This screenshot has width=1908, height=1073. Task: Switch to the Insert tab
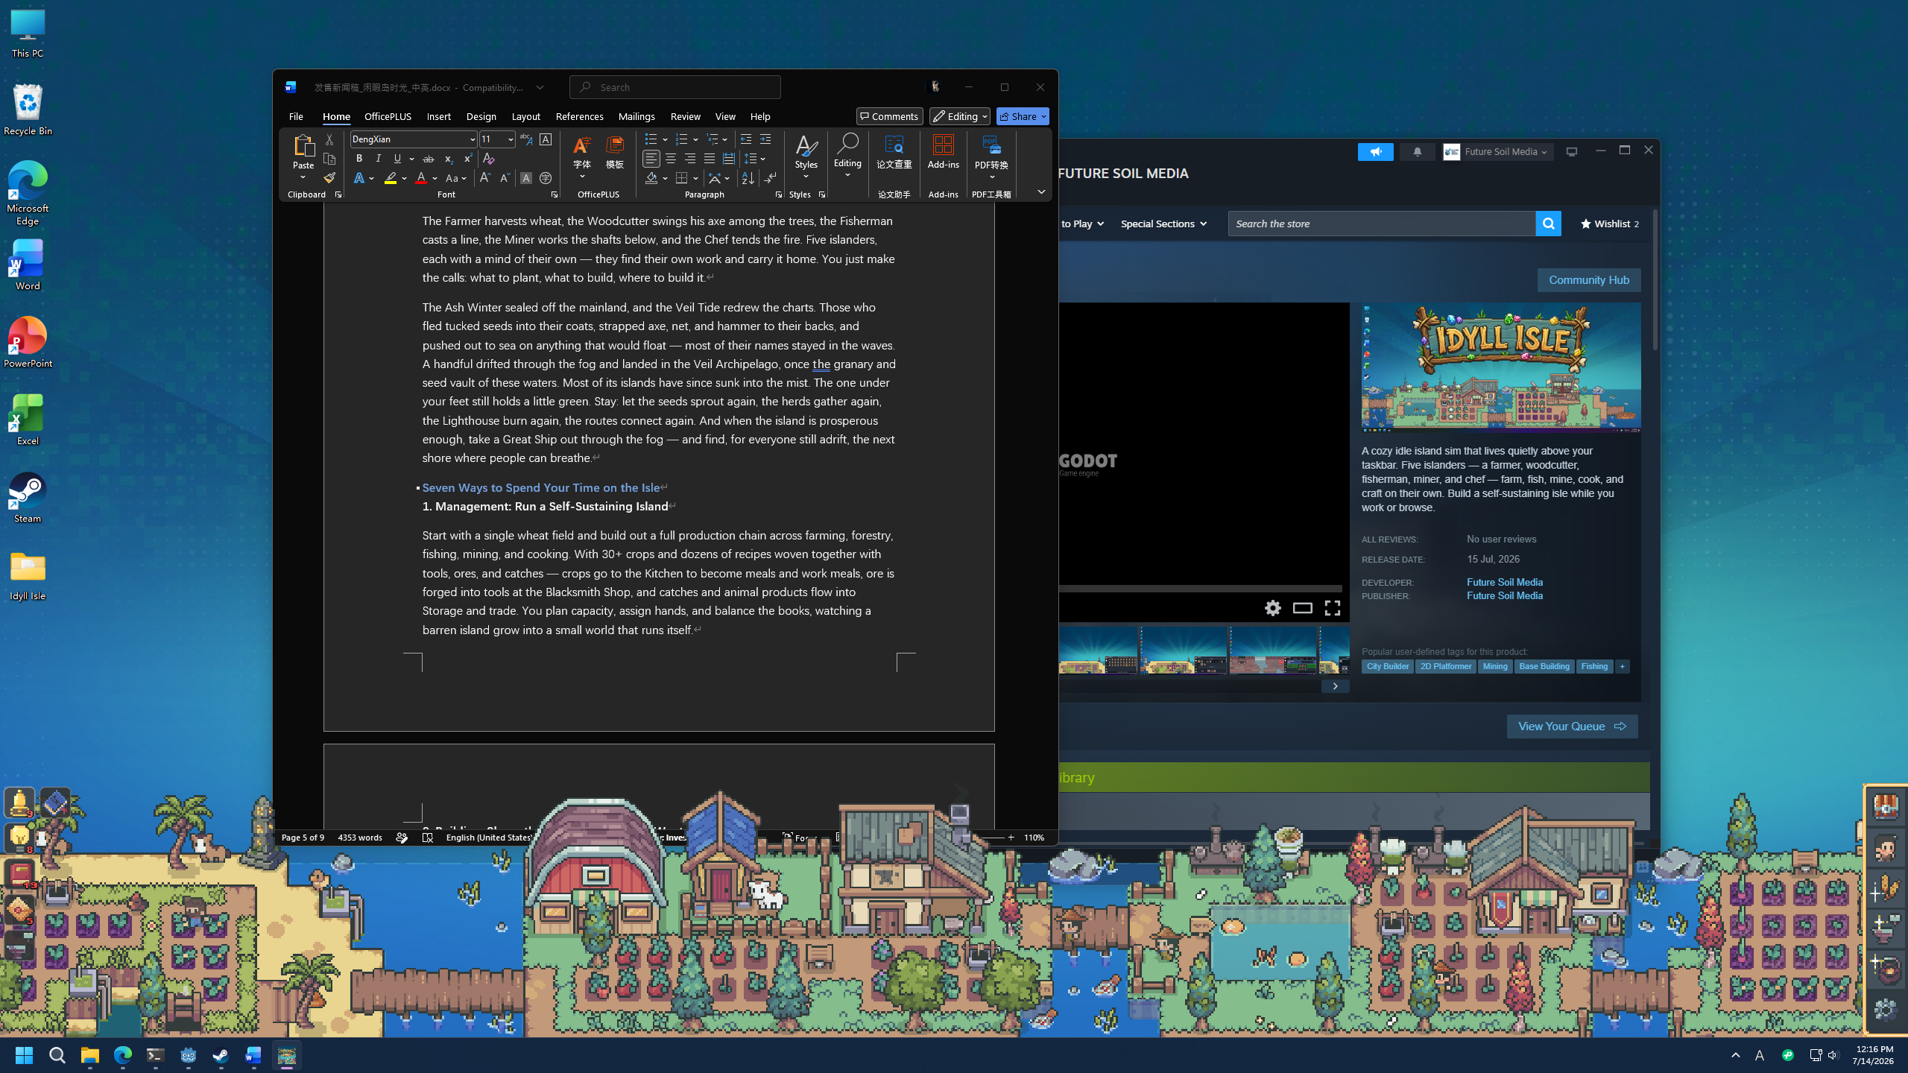438,116
